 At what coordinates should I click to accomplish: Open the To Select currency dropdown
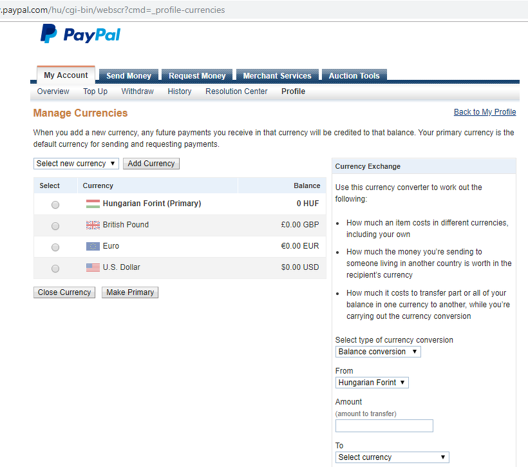[x=392, y=457]
